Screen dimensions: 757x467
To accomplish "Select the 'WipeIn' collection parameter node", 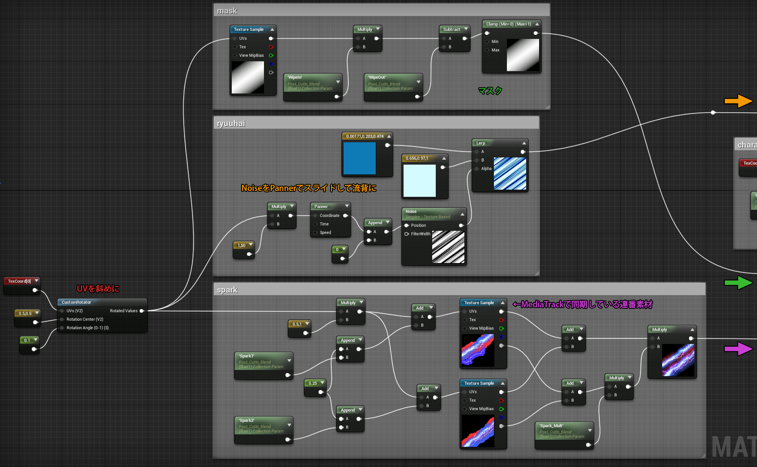I will coord(312,86).
